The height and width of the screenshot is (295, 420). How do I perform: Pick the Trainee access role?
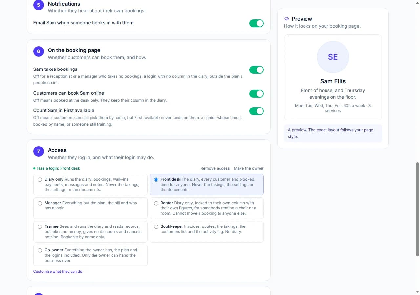91,232
